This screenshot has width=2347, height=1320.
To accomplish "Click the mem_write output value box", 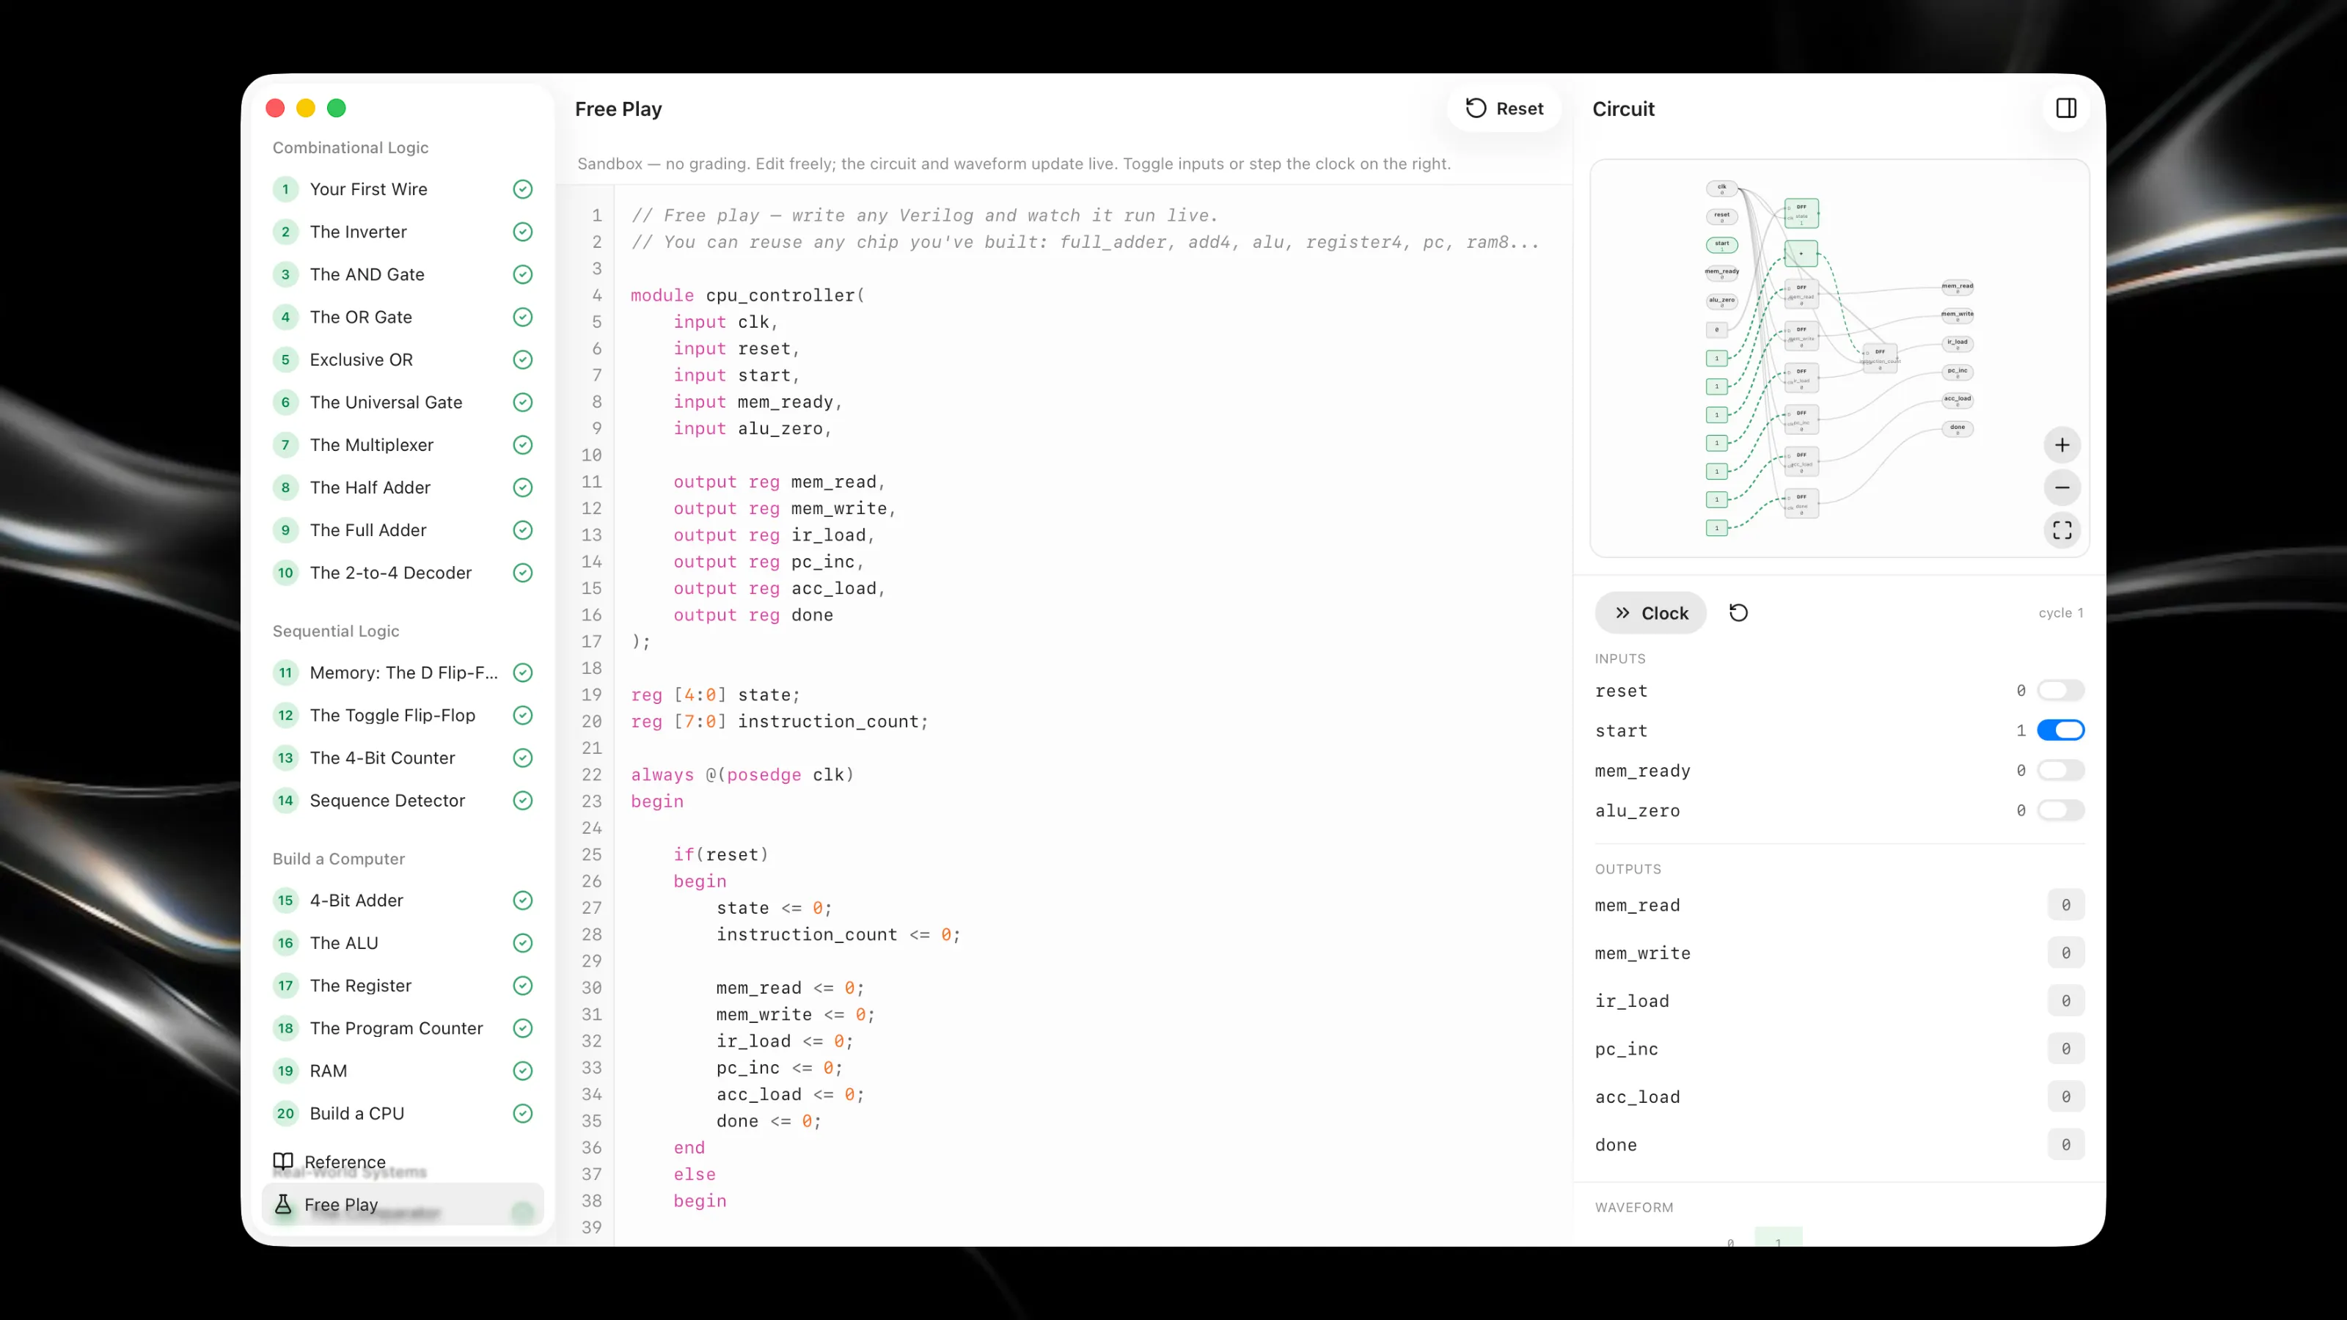I will click(x=2065, y=954).
